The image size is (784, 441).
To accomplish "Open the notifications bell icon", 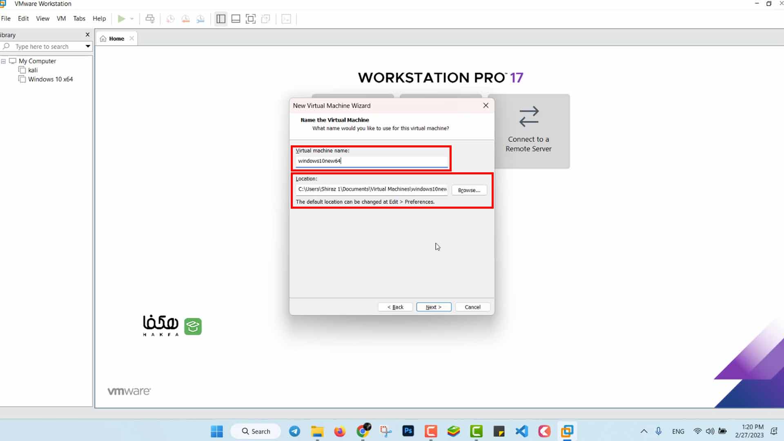I will [774, 431].
